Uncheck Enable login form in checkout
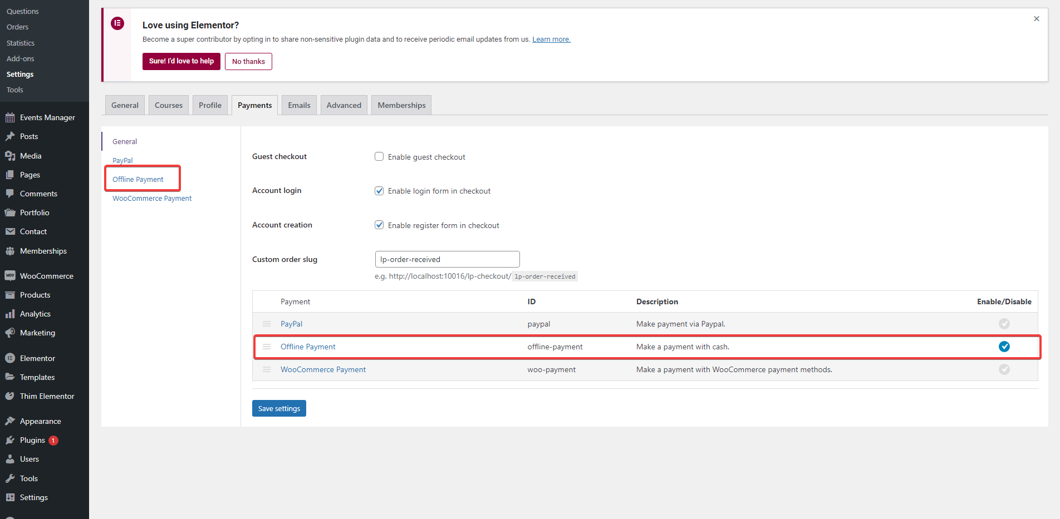The height and width of the screenshot is (519, 1060). 379,191
